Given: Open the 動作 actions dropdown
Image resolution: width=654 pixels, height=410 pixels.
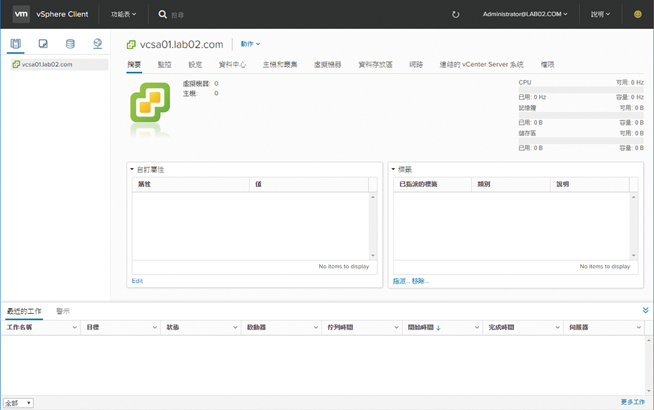Looking at the screenshot, I should (250, 44).
